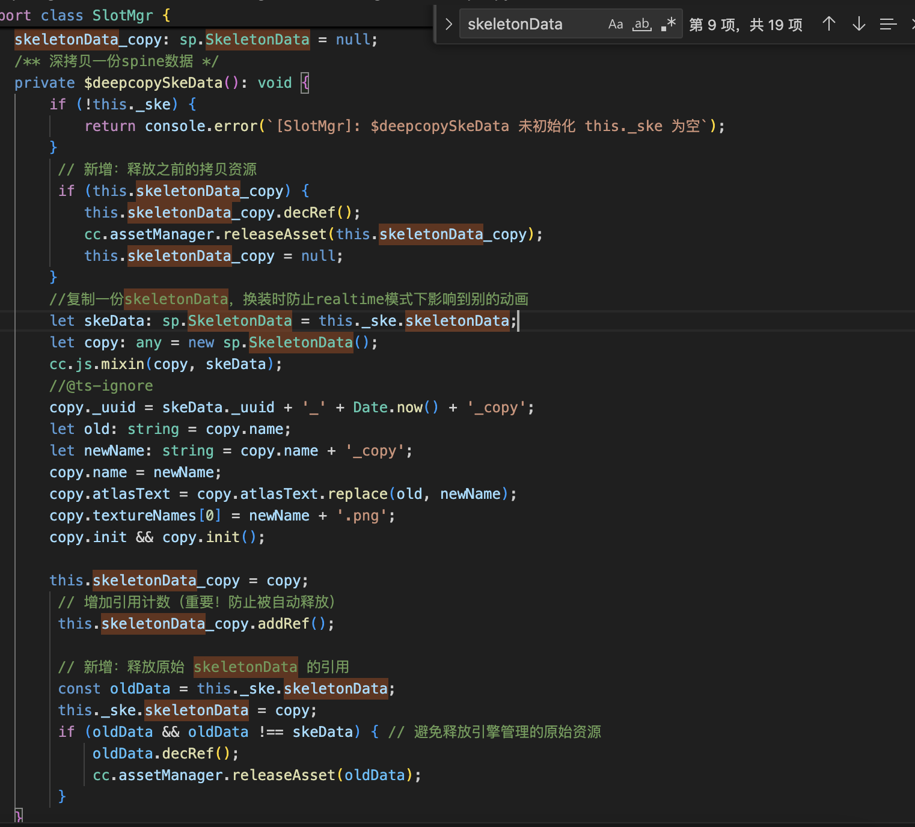This screenshot has width=915, height=827.
Task: Click "copy.init && copy.init();" line
Action: click(x=157, y=537)
